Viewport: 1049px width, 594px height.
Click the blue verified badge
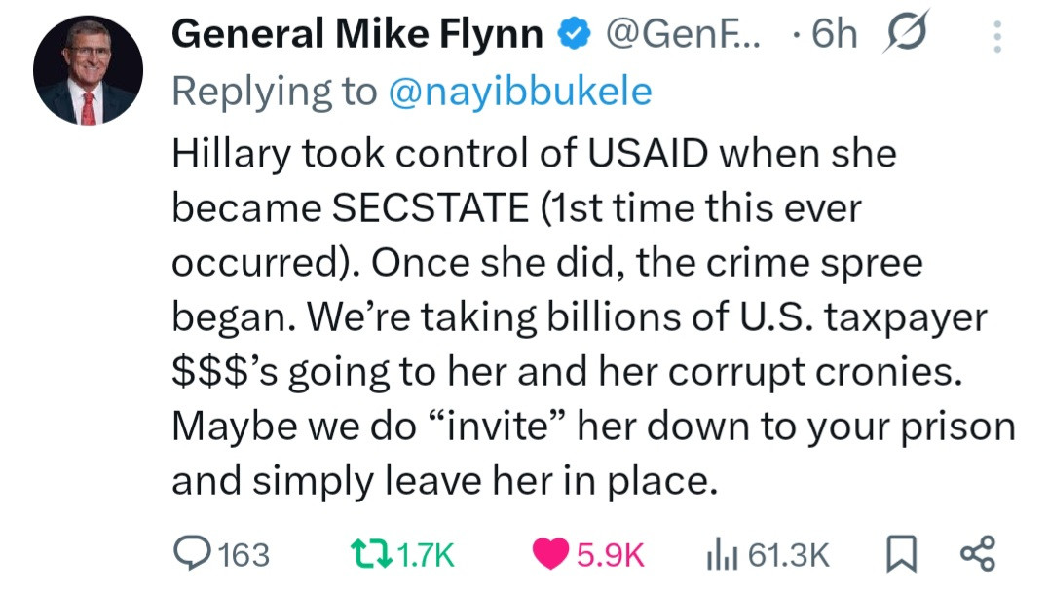tap(573, 36)
